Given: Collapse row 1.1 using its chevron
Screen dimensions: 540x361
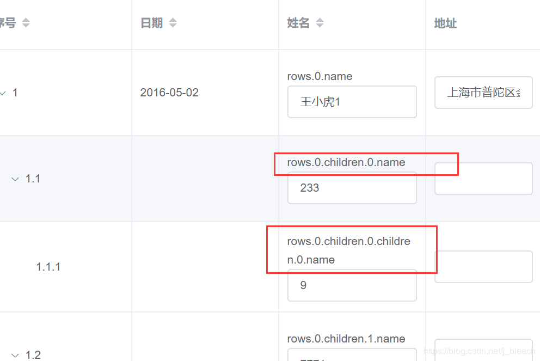Looking at the screenshot, I should pyautogui.click(x=15, y=179).
